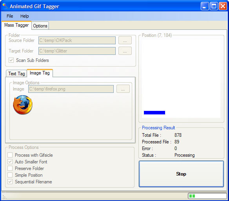Open the File menu

[x=10, y=16]
